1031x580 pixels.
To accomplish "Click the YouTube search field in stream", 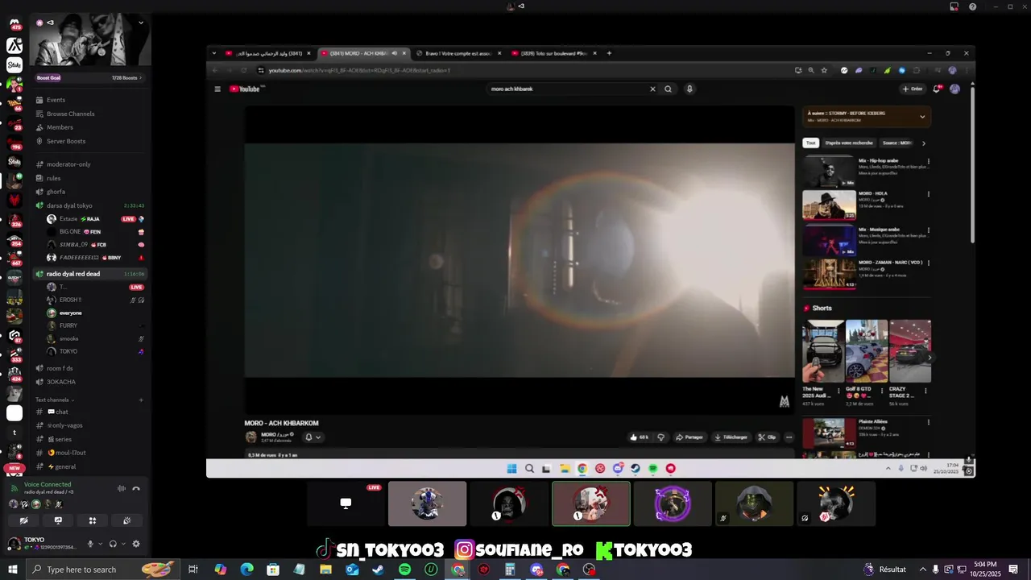I will [x=568, y=89].
